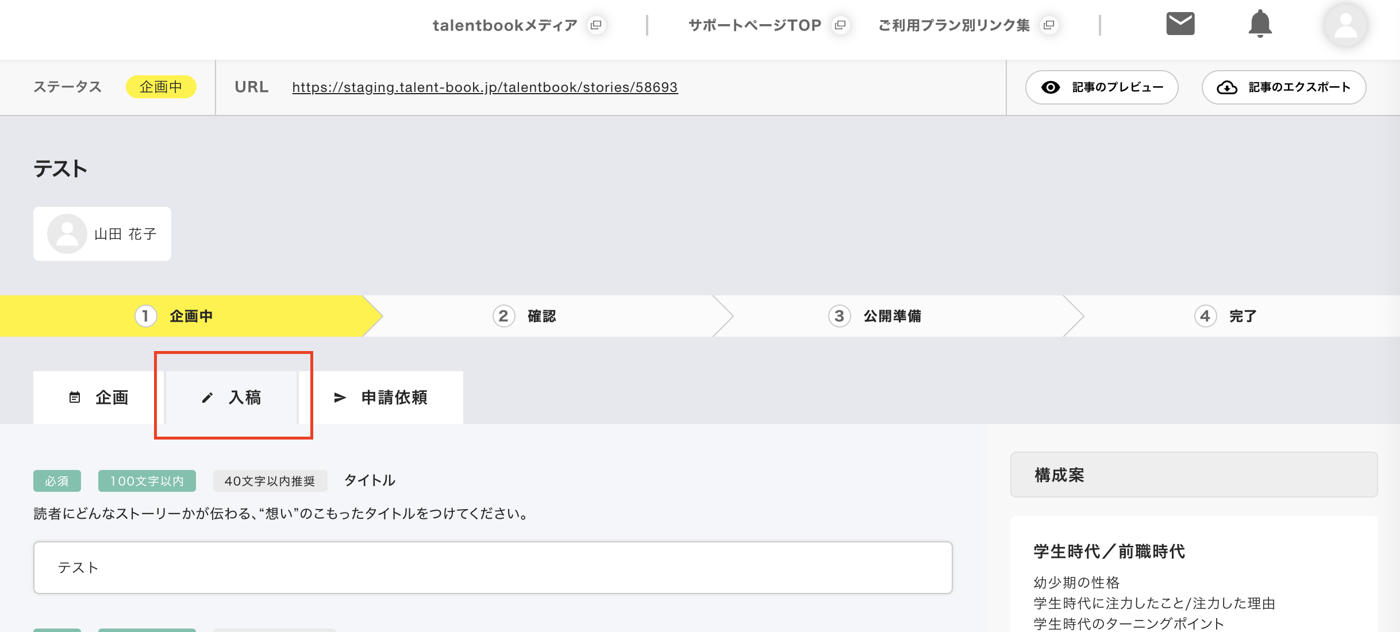Open the mail envelope icon
The width and height of the screenshot is (1400, 632).
1180,24
